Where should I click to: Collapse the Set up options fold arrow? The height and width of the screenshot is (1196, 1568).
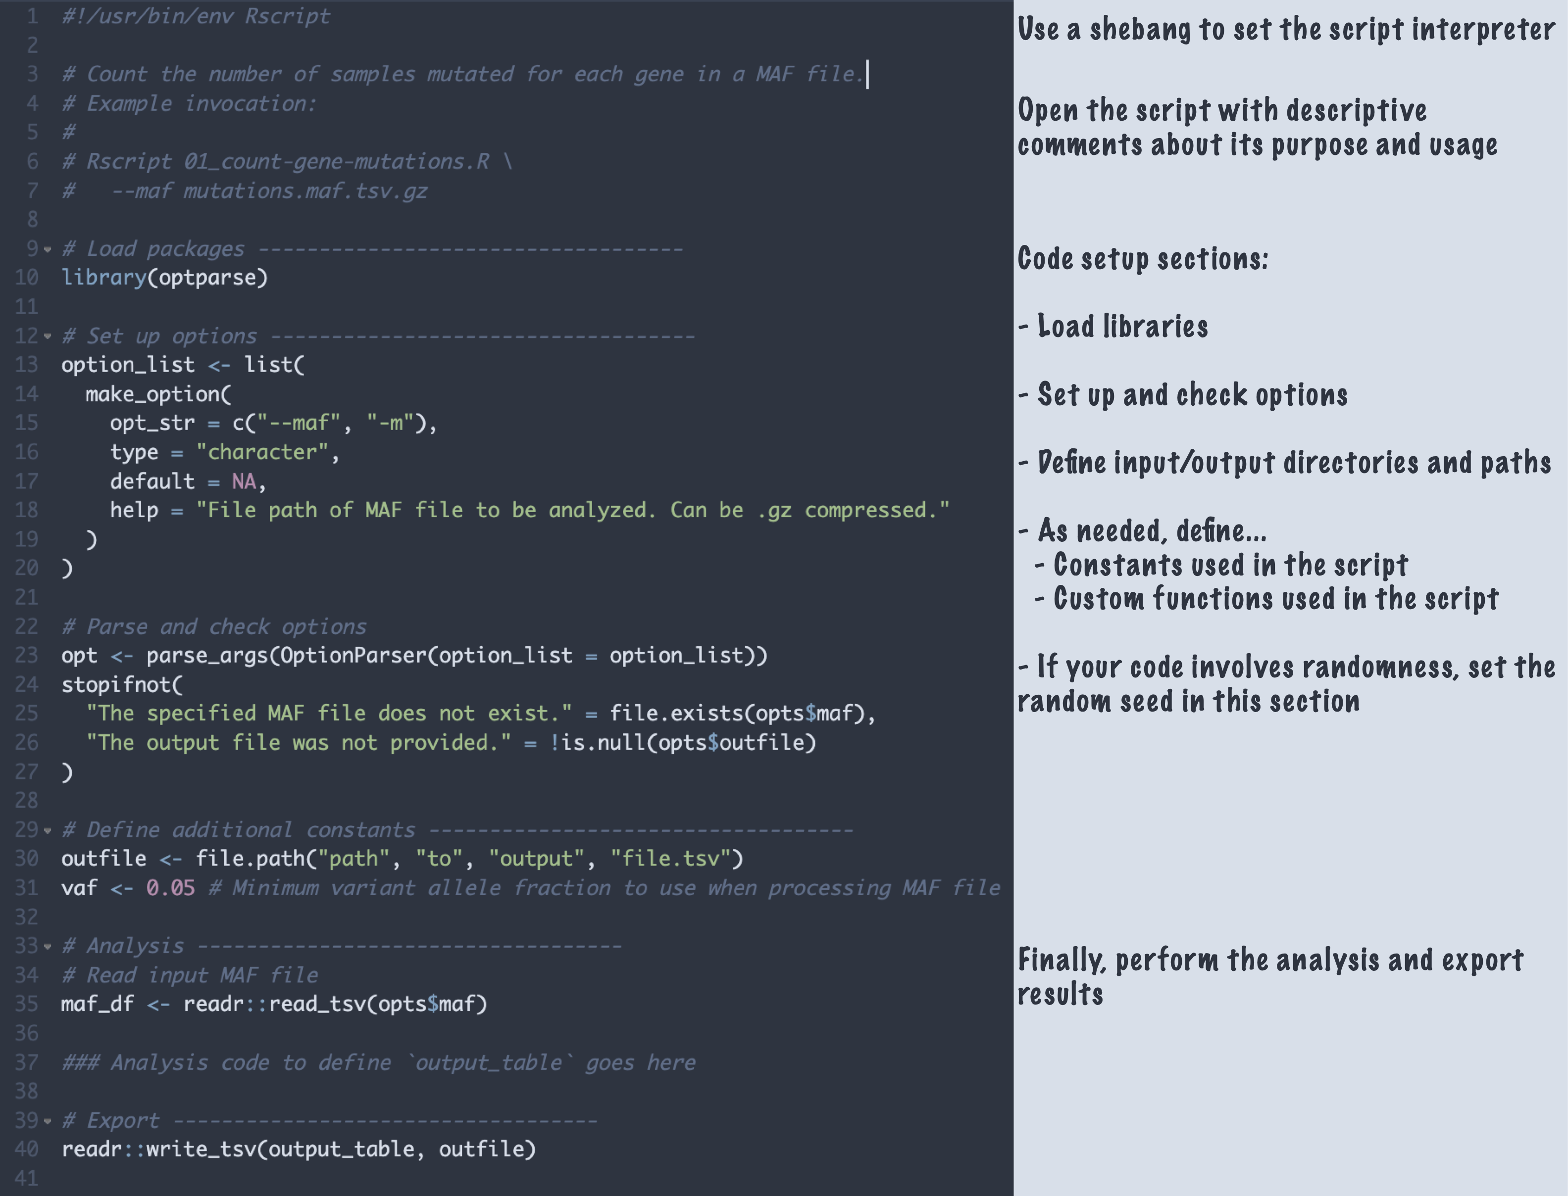[x=48, y=337]
